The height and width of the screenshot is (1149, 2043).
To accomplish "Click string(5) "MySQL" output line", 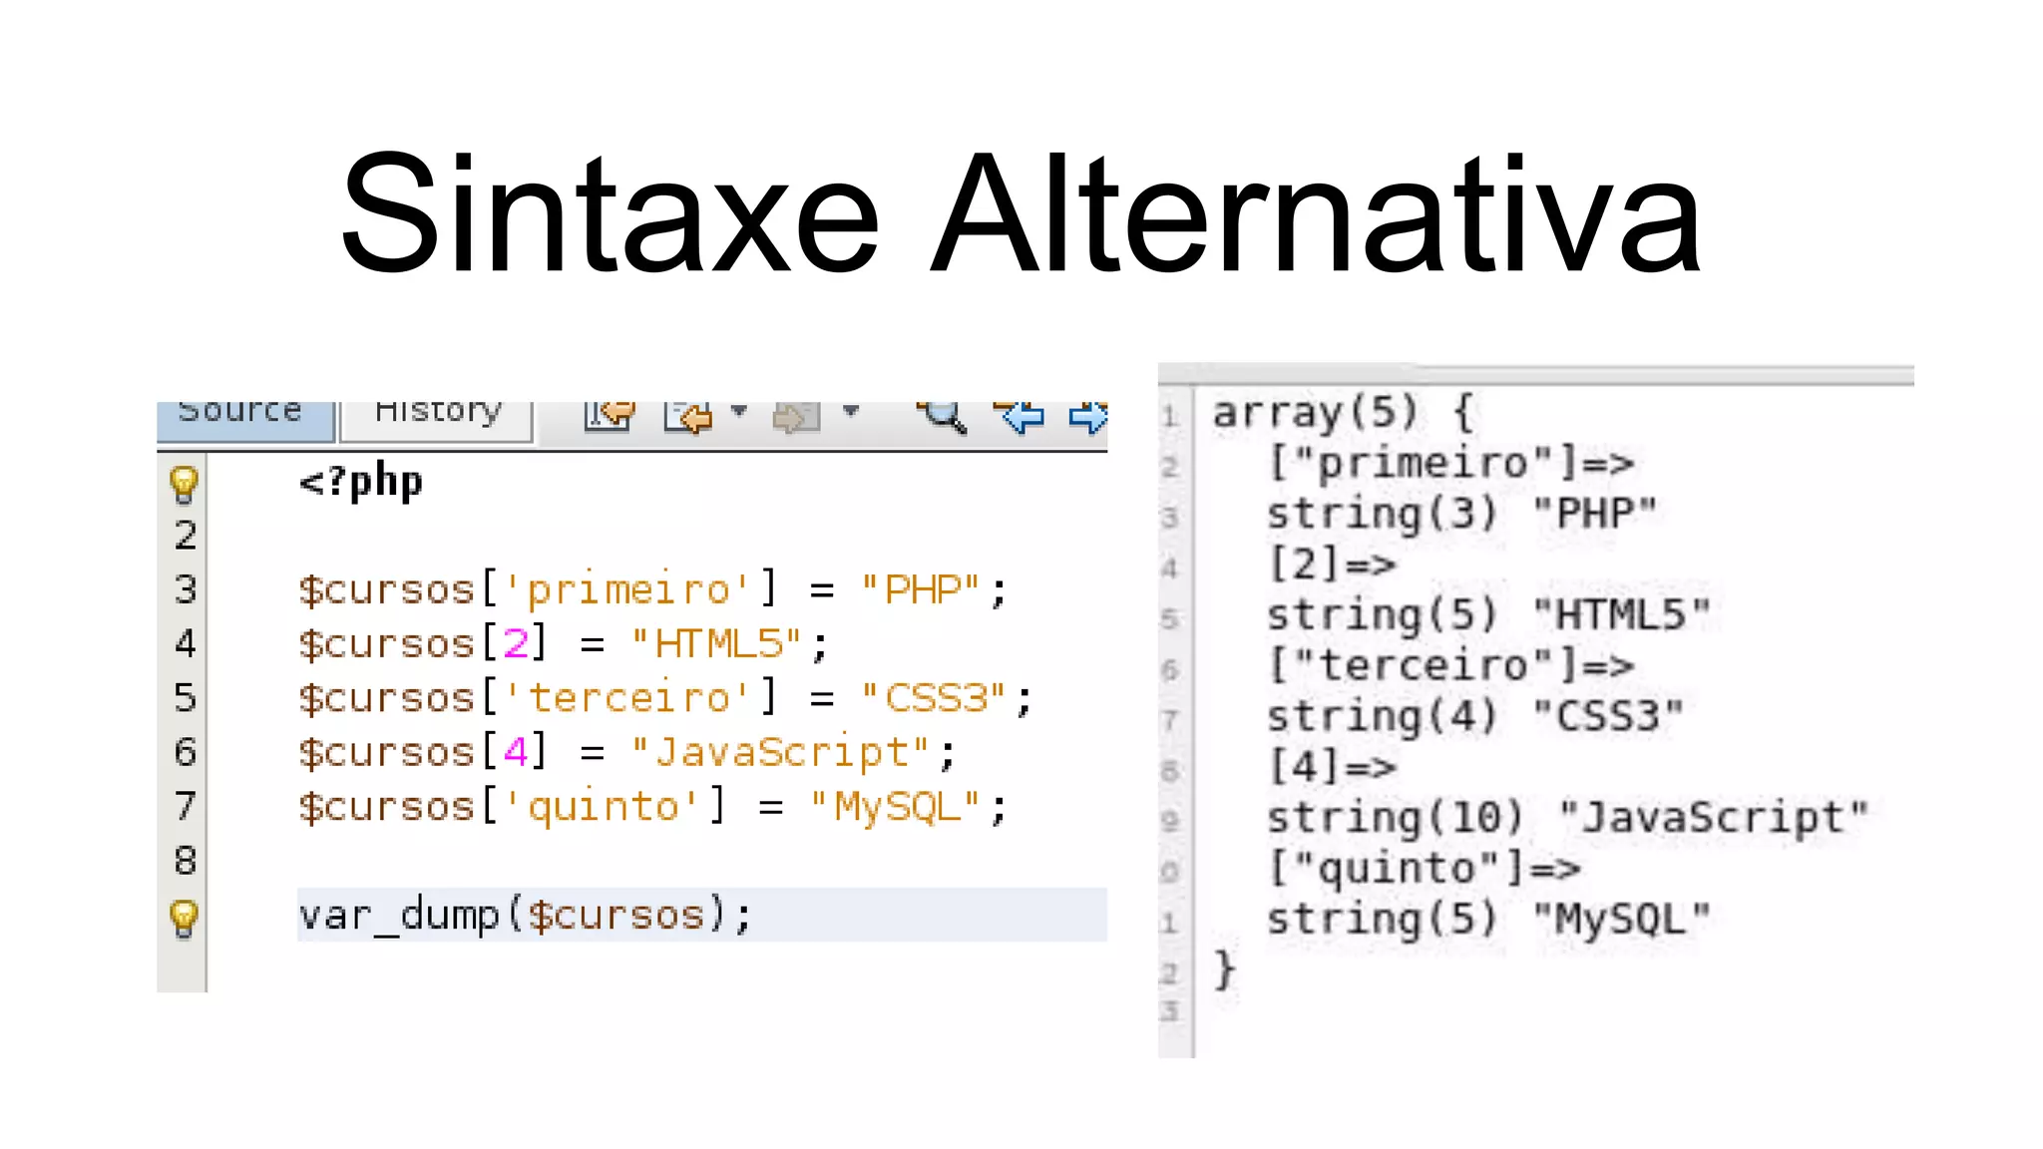I will [1488, 920].
